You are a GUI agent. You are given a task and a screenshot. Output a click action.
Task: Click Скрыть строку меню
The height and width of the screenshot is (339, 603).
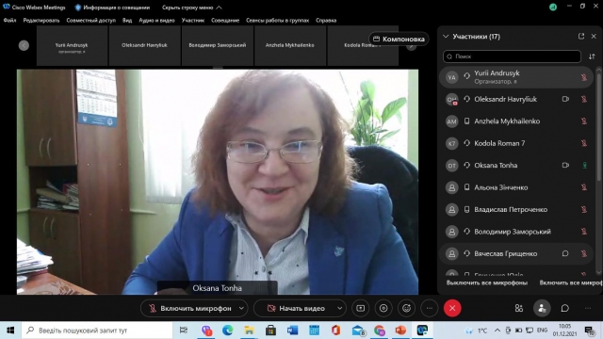coord(191,8)
